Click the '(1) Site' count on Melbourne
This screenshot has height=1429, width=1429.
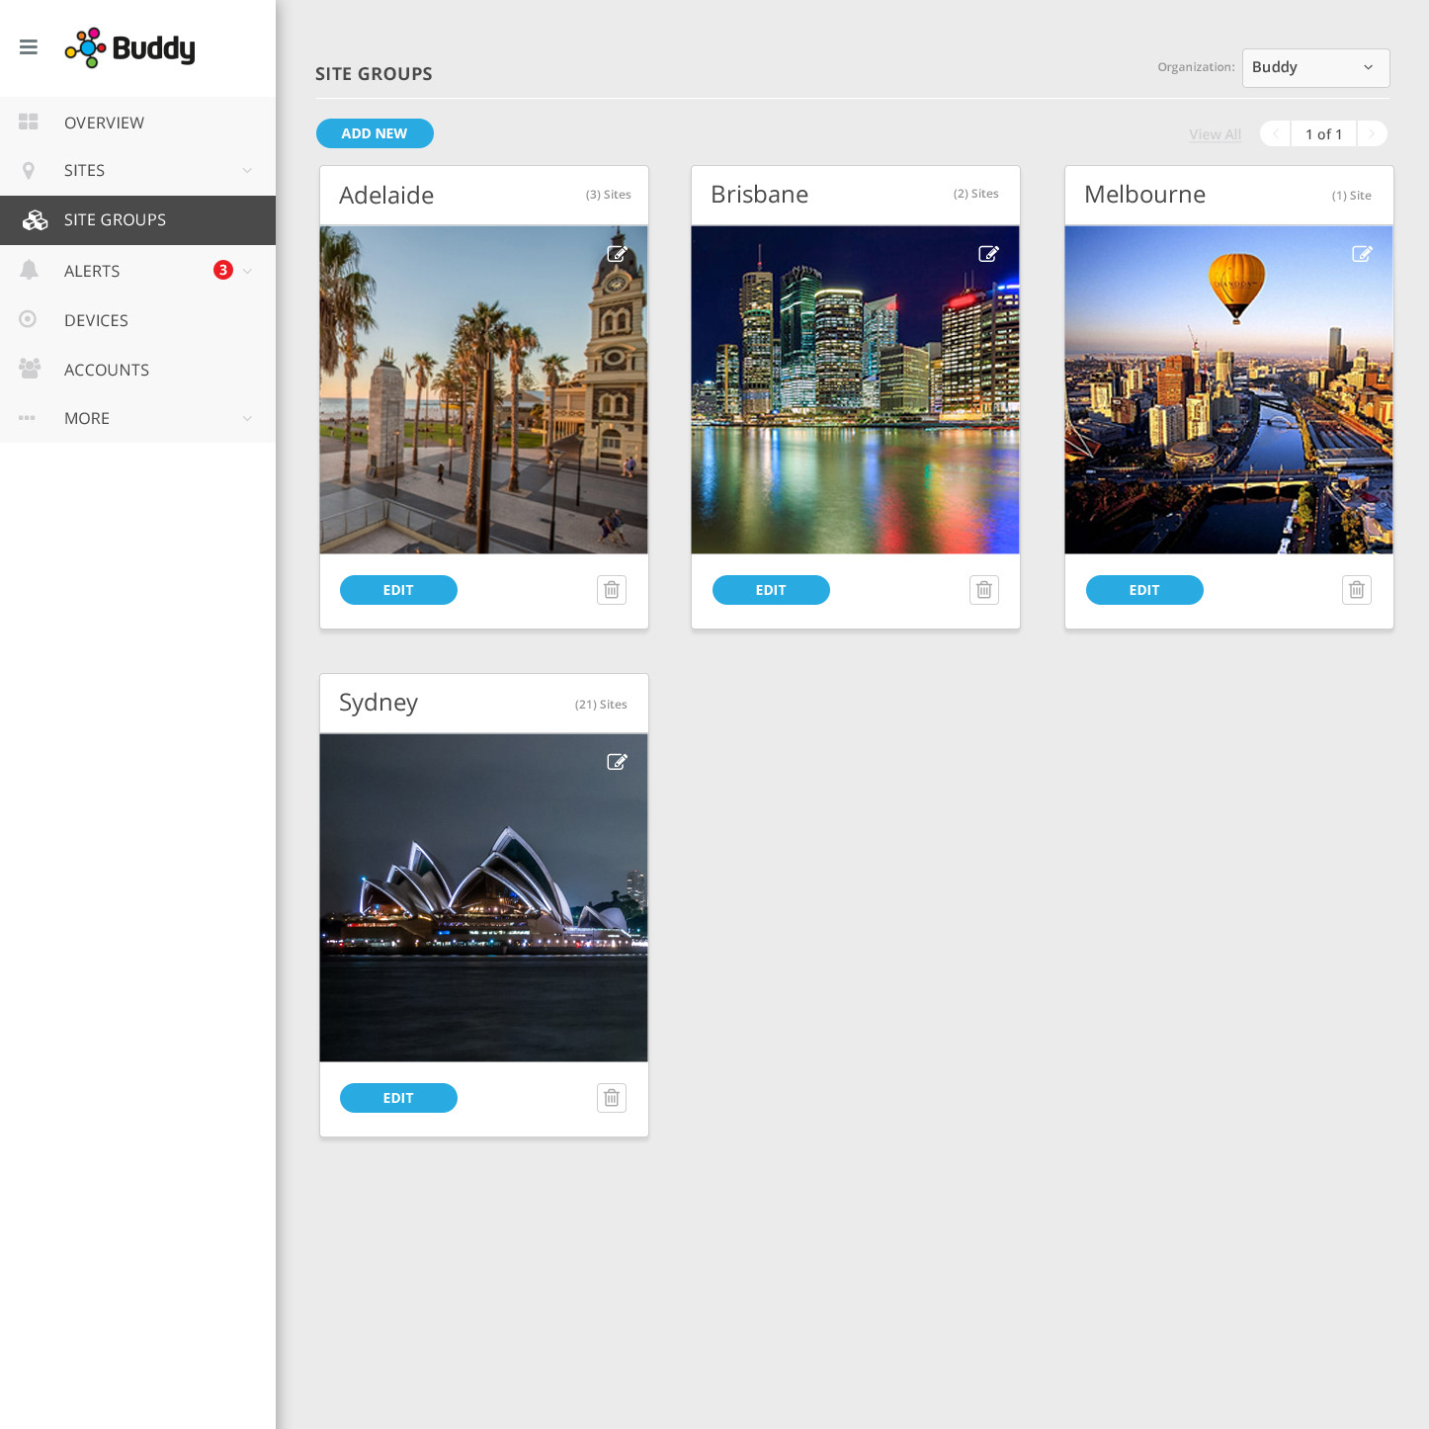[x=1351, y=196]
